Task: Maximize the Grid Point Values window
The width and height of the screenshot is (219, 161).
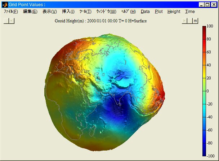Action: (x=207, y=5)
